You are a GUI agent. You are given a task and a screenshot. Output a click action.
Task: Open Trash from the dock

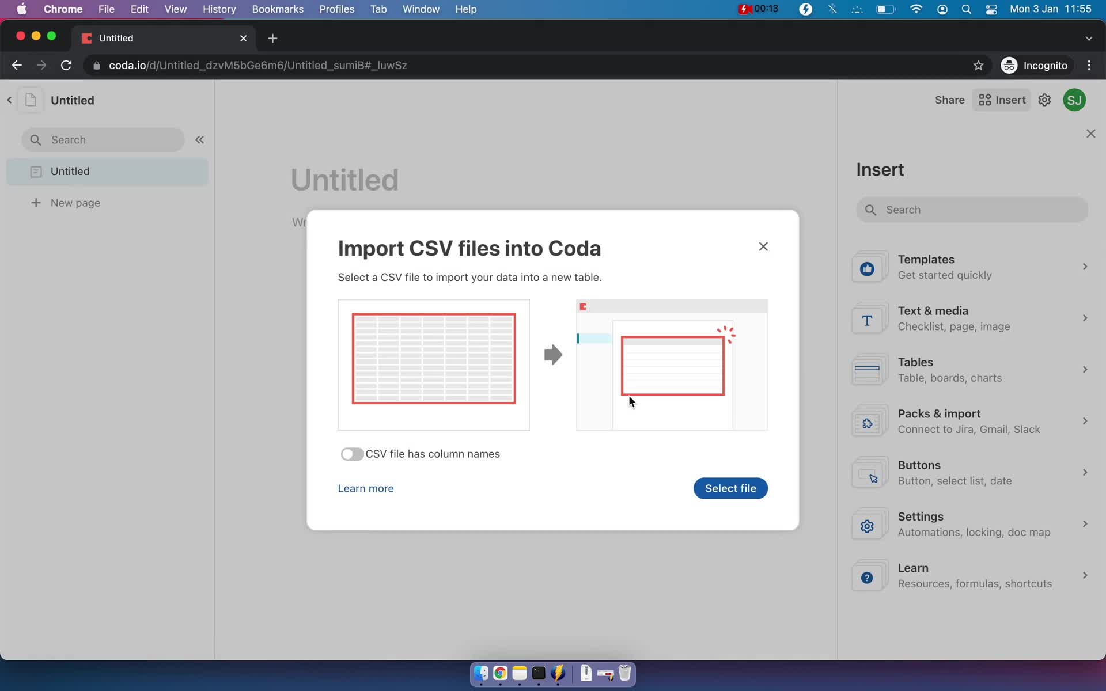pyautogui.click(x=625, y=673)
